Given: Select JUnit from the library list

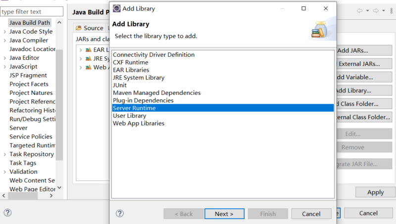Looking at the screenshot, I should [x=120, y=85].
